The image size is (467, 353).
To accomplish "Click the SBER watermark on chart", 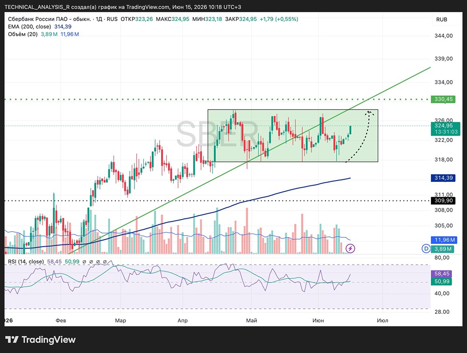I will tap(218, 134).
